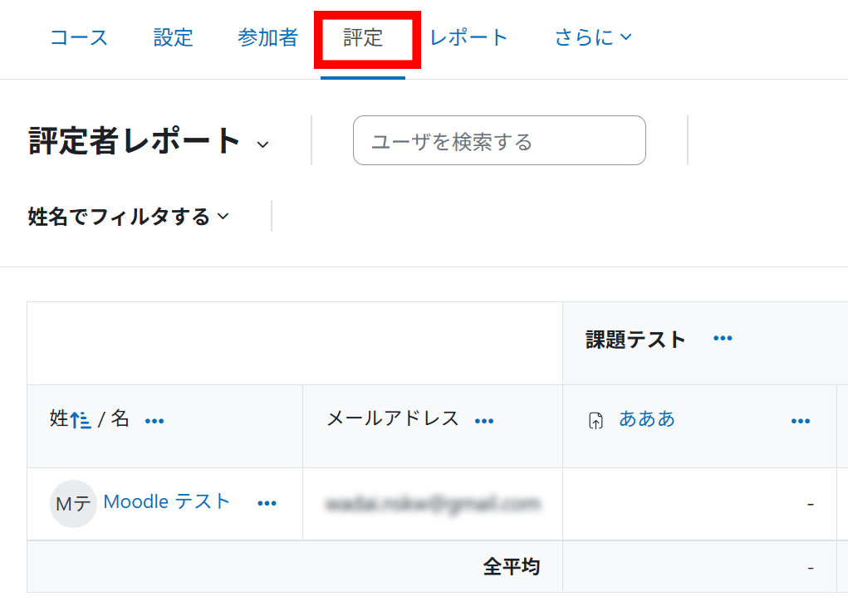Go to the 設定 tab
The height and width of the screenshot is (606, 848).
(x=173, y=37)
